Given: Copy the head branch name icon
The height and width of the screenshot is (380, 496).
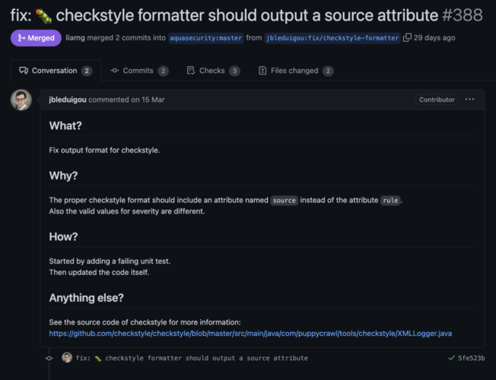Looking at the screenshot, I should point(407,38).
